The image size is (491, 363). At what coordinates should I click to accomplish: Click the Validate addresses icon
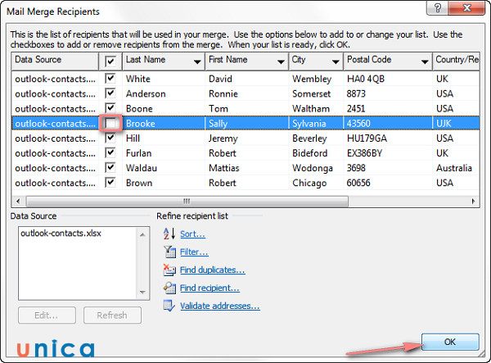169,306
